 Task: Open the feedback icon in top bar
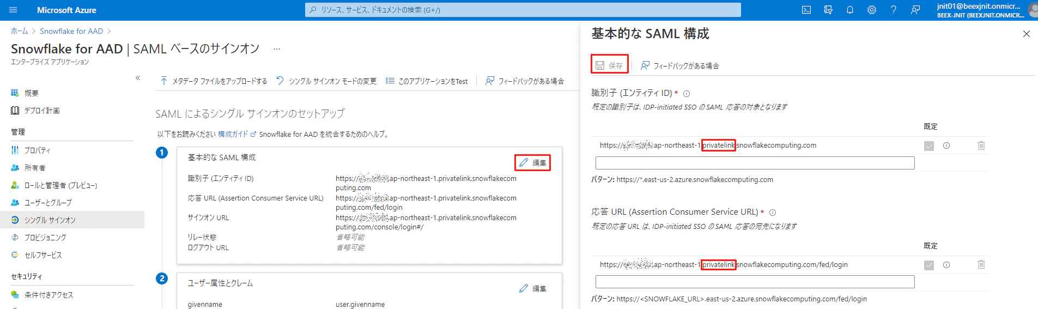coord(915,10)
